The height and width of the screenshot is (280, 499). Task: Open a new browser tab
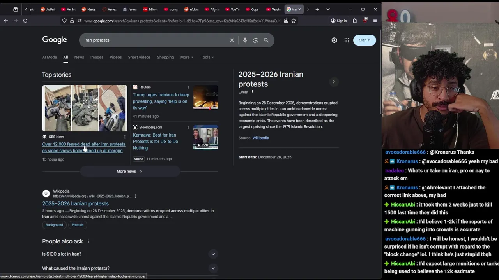tap(317, 9)
